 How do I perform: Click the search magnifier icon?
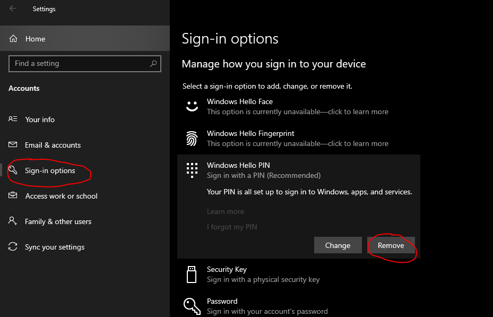click(153, 64)
